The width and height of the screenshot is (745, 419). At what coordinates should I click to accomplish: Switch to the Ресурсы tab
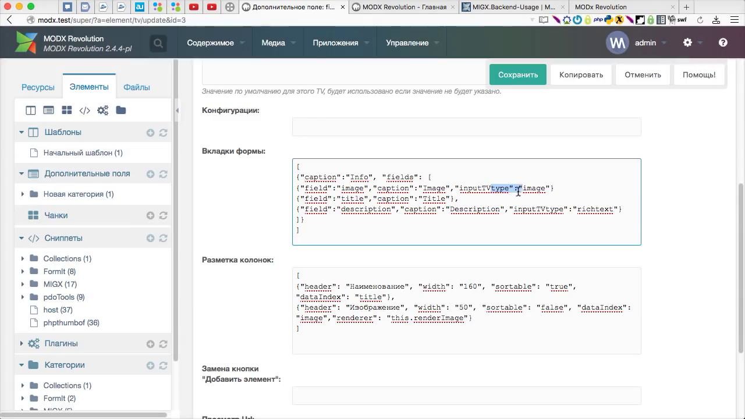click(x=38, y=87)
